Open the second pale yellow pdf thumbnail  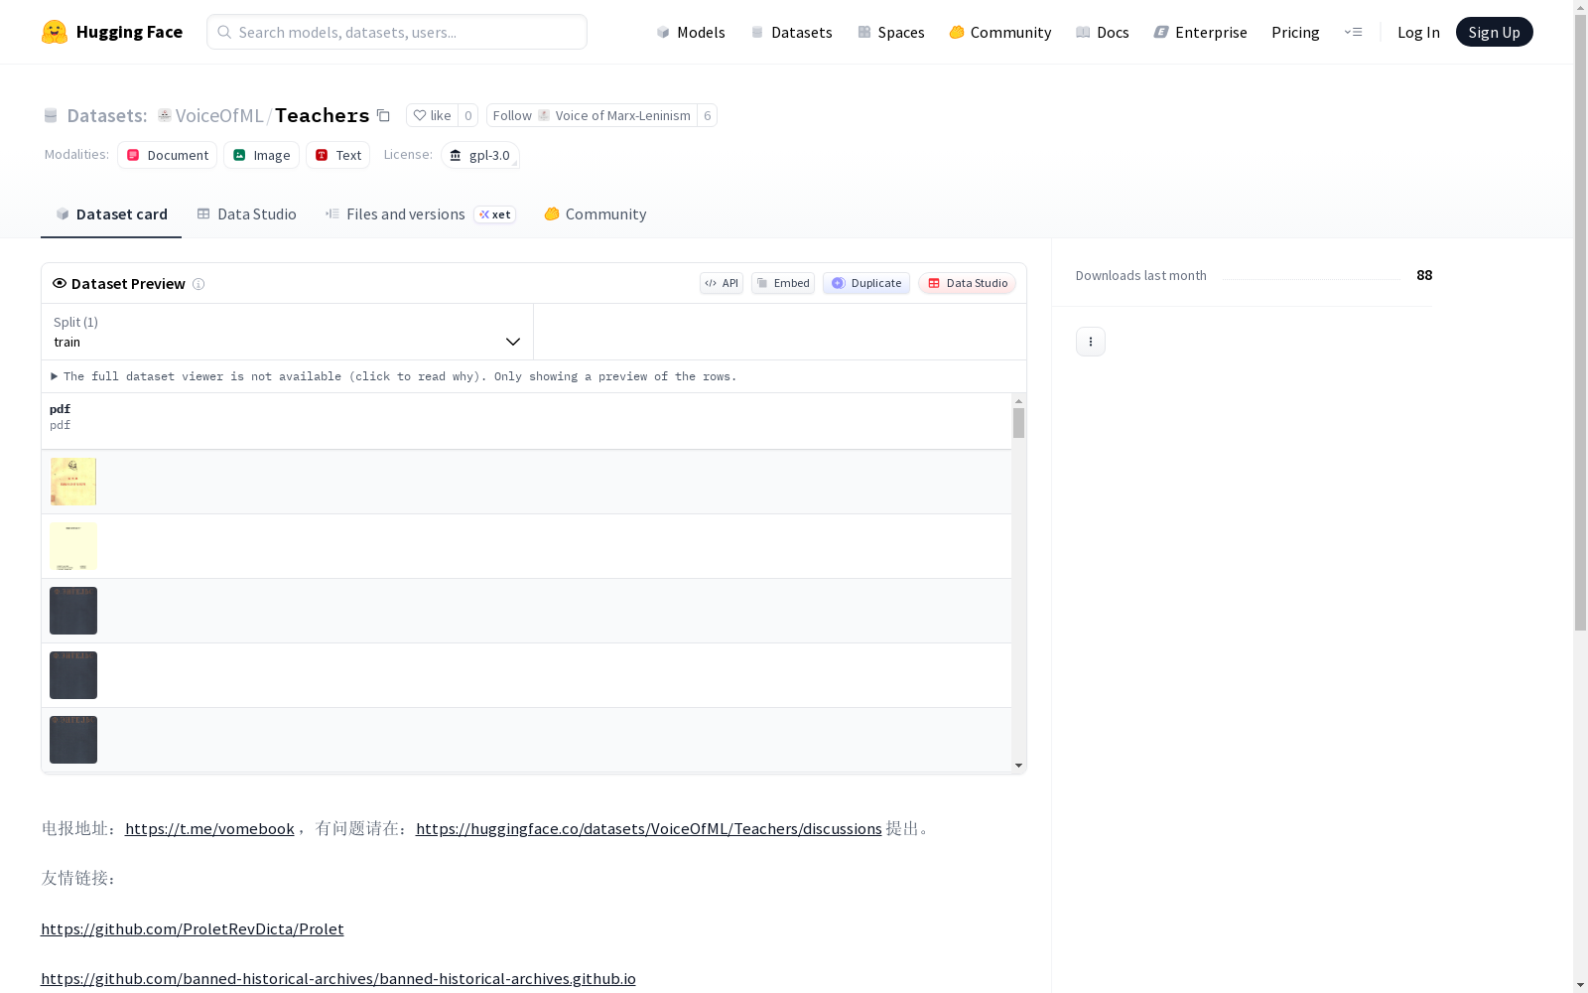73,546
